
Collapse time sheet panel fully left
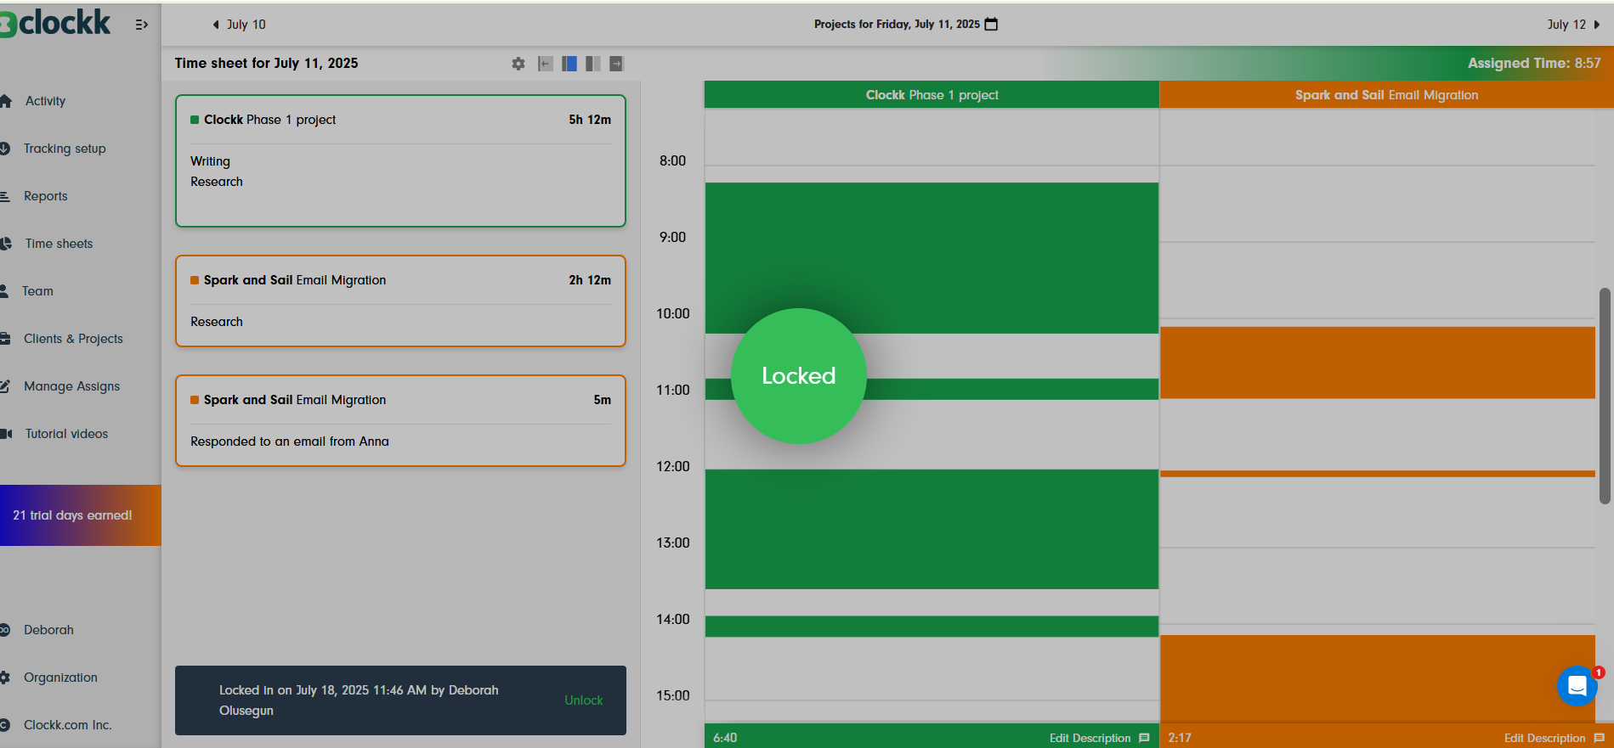tap(546, 64)
